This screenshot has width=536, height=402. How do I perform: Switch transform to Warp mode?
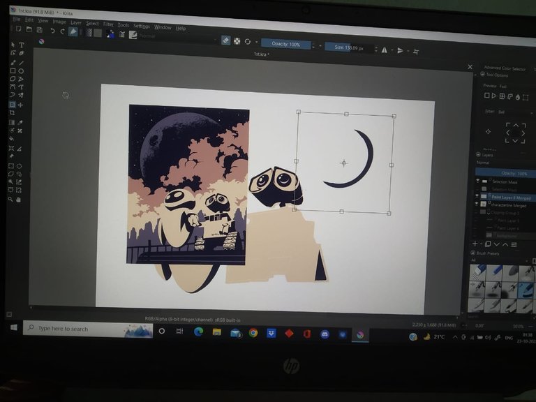(x=502, y=96)
